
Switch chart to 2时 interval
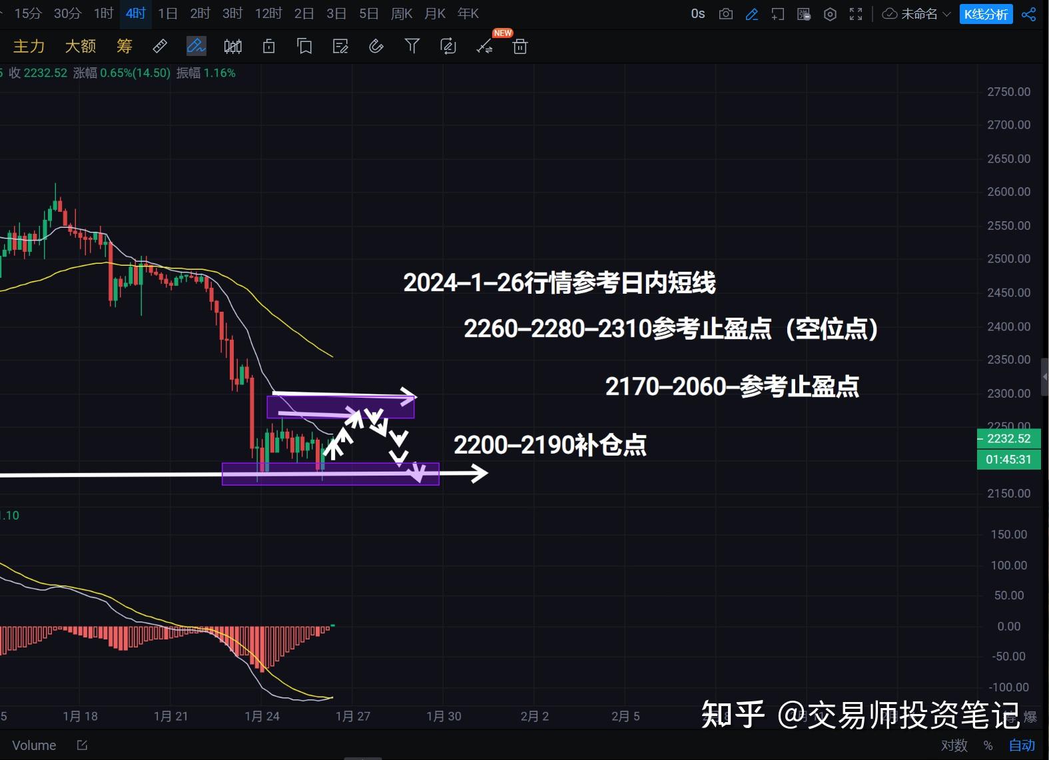[x=200, y=13]
